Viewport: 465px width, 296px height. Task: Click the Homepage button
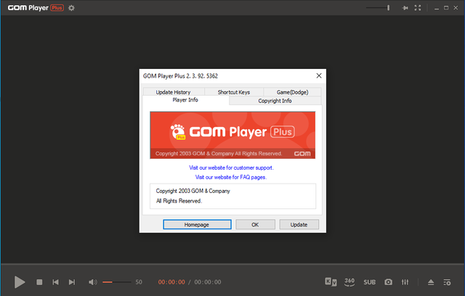click(197, 225)
